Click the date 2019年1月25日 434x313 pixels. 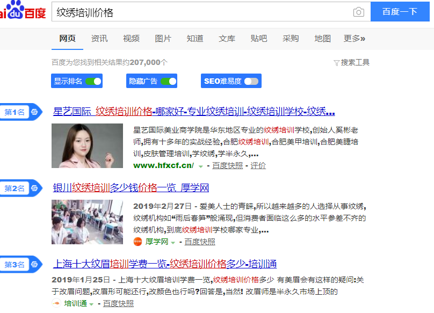tap(81, 280)
